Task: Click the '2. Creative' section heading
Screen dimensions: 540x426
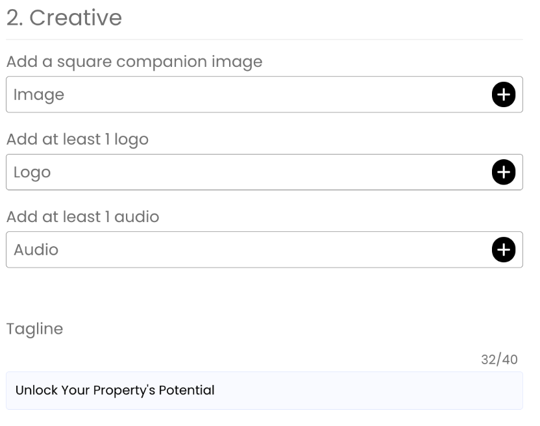Action: 64,18
